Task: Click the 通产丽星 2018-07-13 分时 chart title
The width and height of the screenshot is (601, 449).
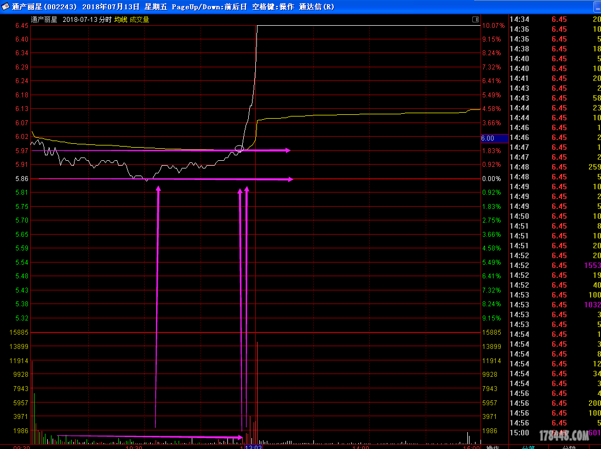Action: click(x=71, y=20)
